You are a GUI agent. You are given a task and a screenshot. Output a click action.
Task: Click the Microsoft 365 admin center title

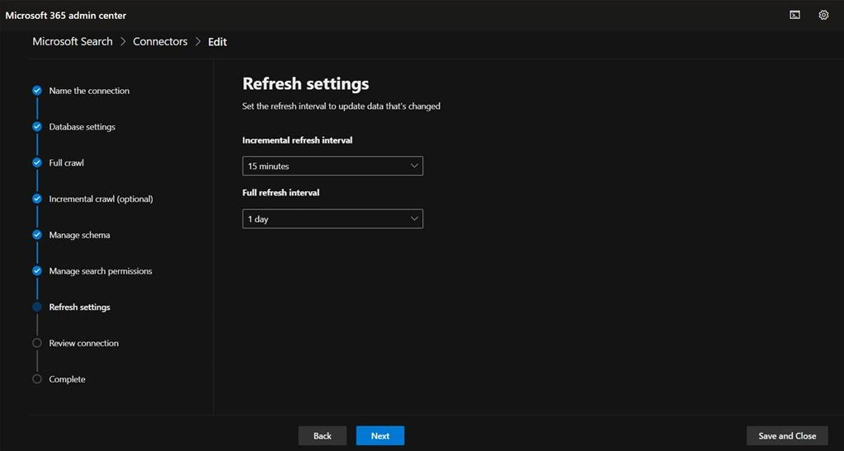coord(66,15)
